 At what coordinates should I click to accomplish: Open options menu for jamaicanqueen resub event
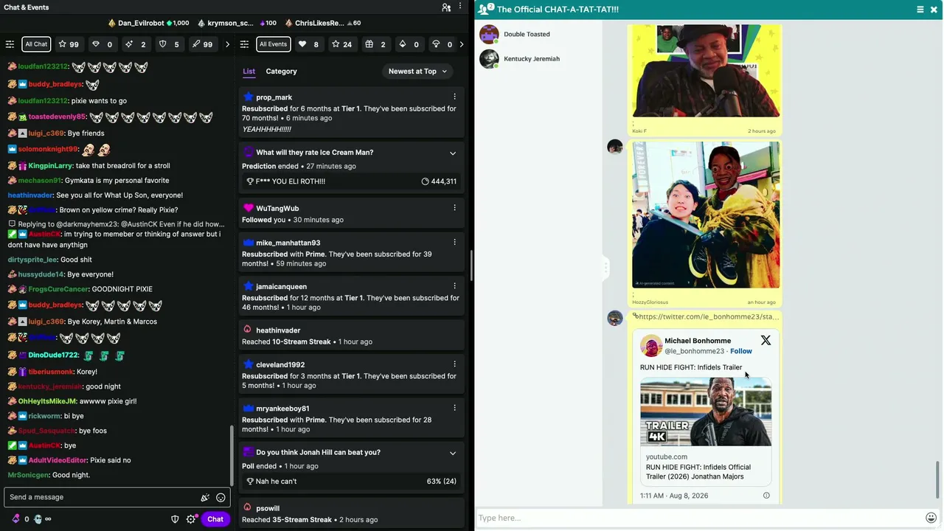(x=454, y=286)
